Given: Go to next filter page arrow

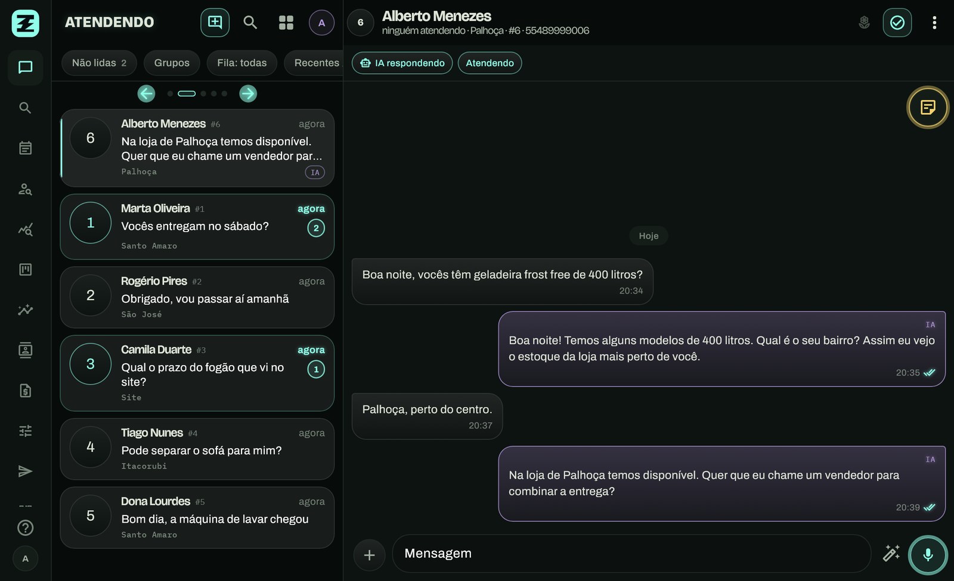Looking at the screenshot, I should (248, 93).
